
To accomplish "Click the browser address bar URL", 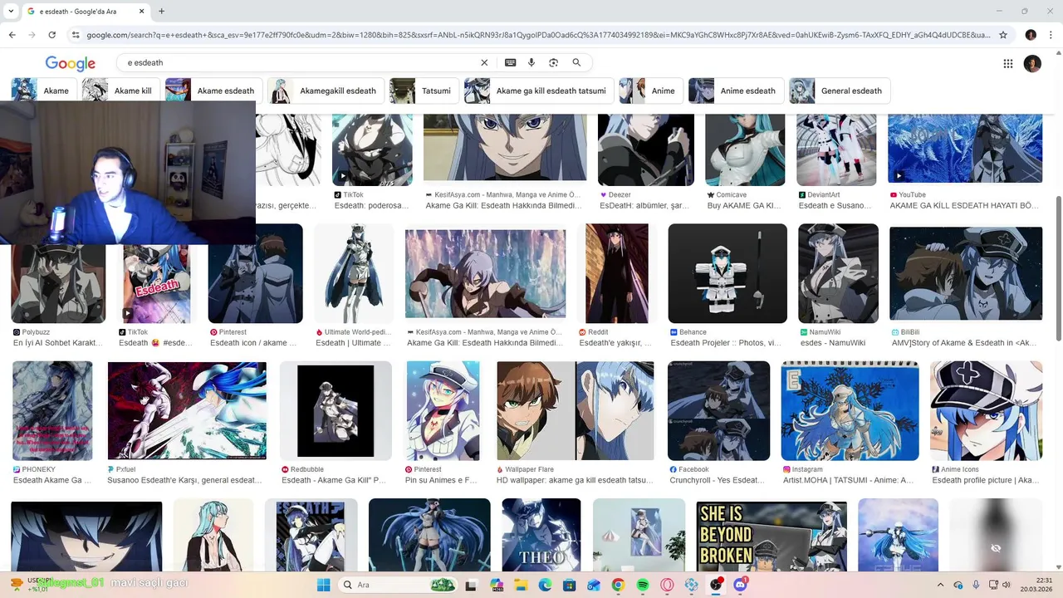I will tap(538, 35).
